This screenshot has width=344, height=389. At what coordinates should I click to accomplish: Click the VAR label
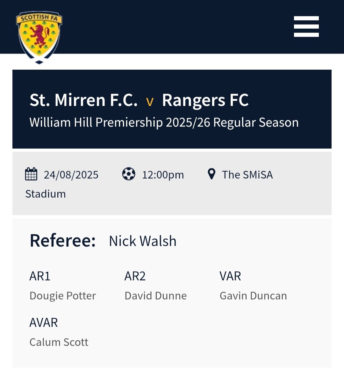[x=230, y=276]
